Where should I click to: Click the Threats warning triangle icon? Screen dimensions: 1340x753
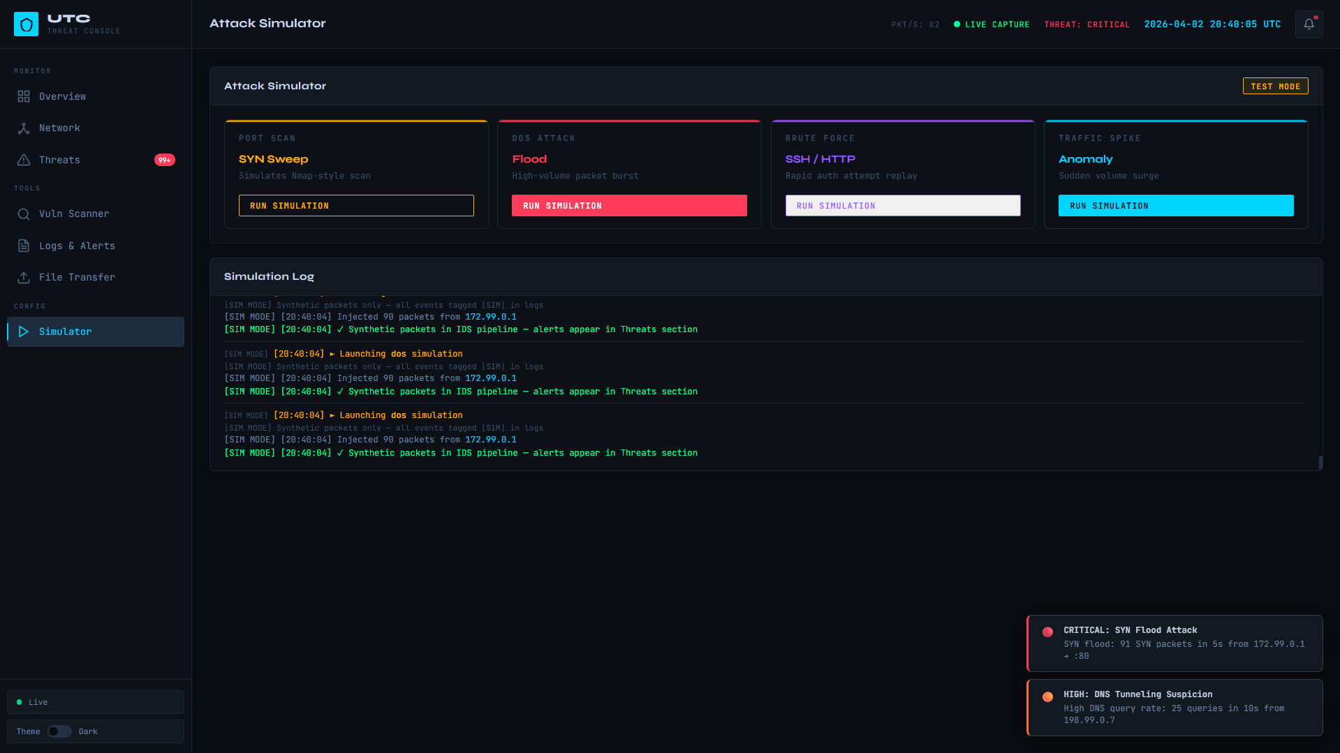(x=24, y=160)
